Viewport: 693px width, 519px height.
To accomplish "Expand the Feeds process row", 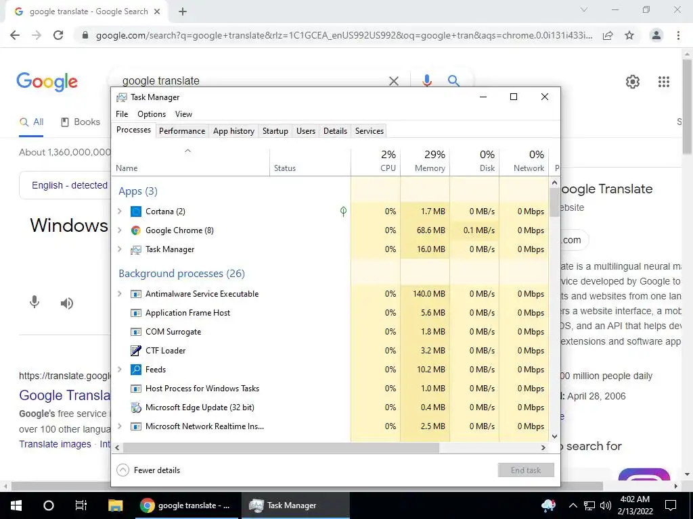I will (119, 370).
